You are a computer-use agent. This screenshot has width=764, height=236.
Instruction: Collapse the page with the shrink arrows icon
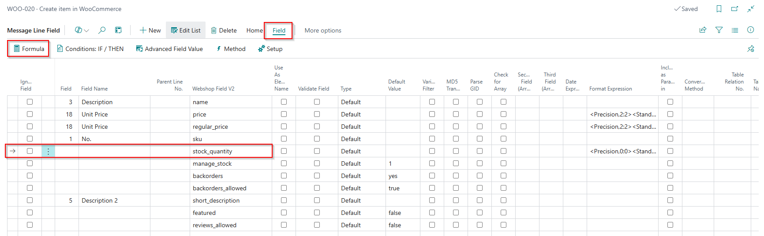[751, 9]
